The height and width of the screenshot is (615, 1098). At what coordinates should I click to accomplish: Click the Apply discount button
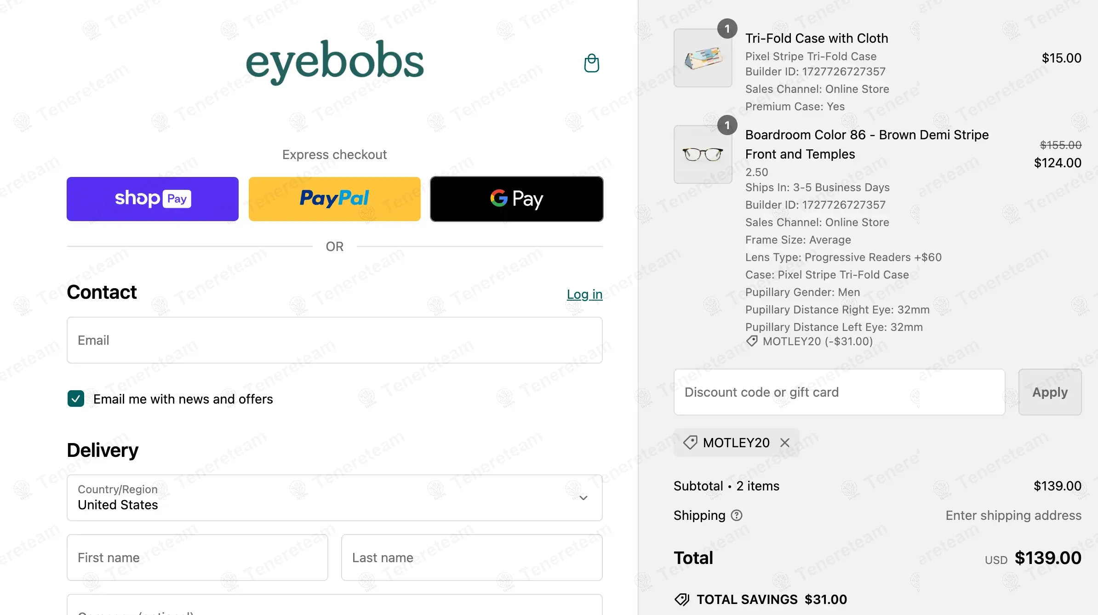(x=1050, y=392)
